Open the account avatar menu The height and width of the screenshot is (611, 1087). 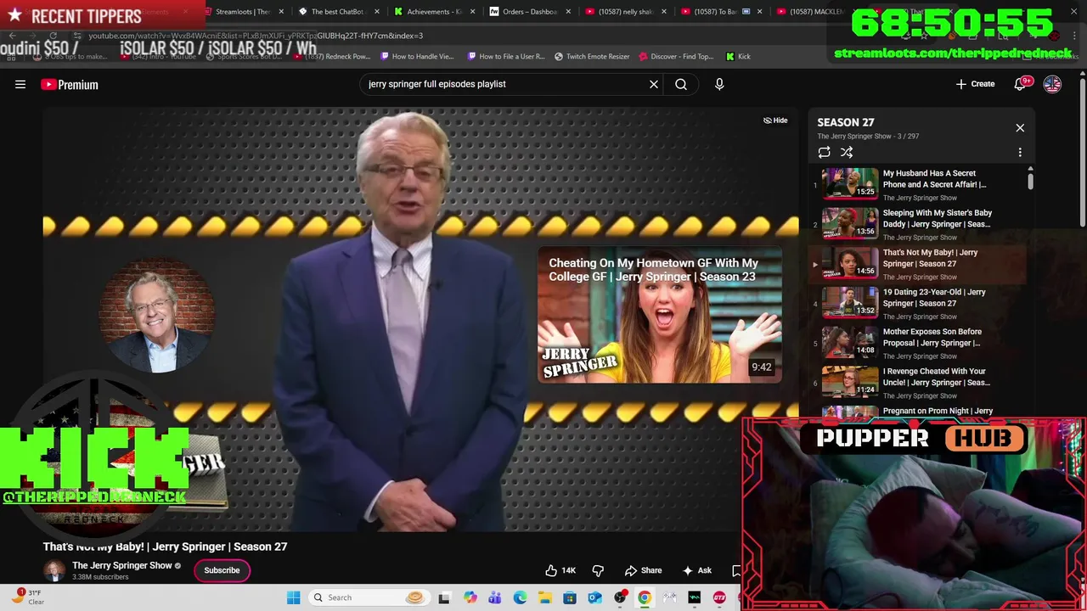(x=1052, y=84)
